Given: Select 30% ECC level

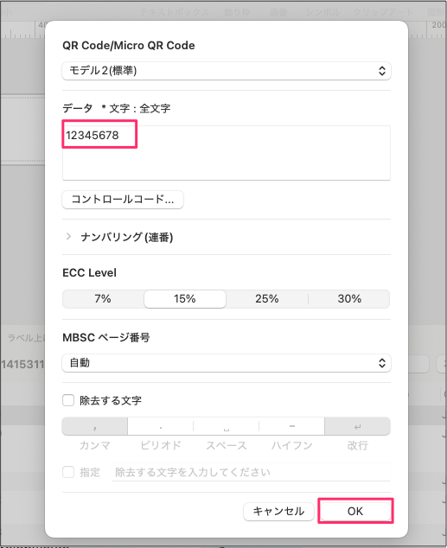Looking at the screenshot, I should (349, 299).
